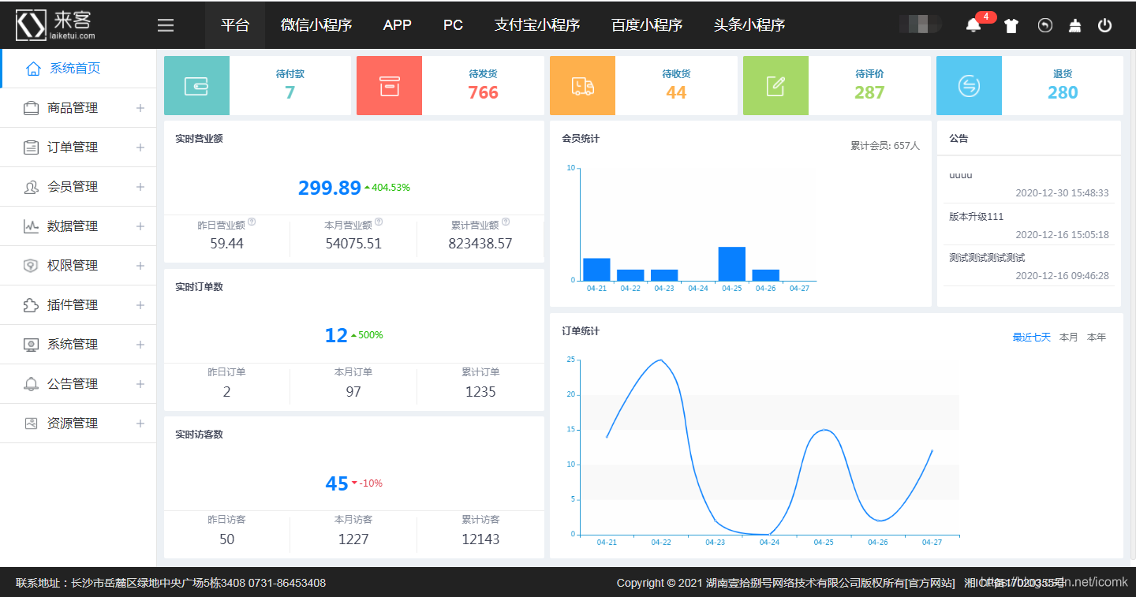Open the 测试测试测试测试 announcement
Viewport: 1136px width, 597px height.
[x=987, y=258]
